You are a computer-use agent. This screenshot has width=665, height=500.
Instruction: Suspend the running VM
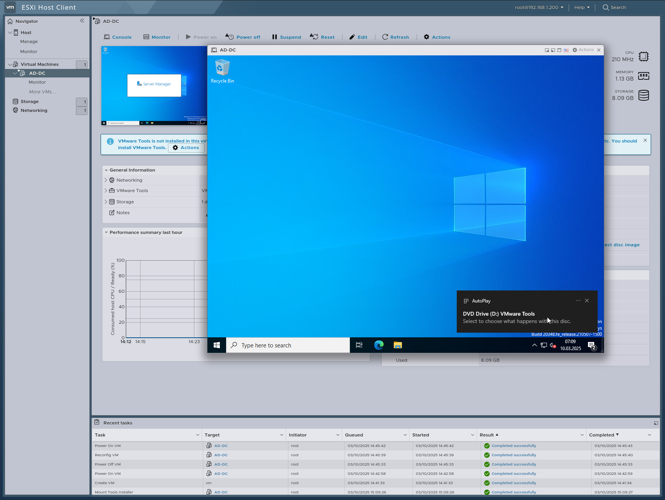[286, 37]
